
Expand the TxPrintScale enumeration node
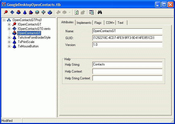[x=9, y=42]
